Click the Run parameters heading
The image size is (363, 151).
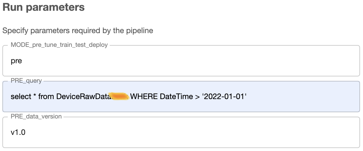coord(44,7)
